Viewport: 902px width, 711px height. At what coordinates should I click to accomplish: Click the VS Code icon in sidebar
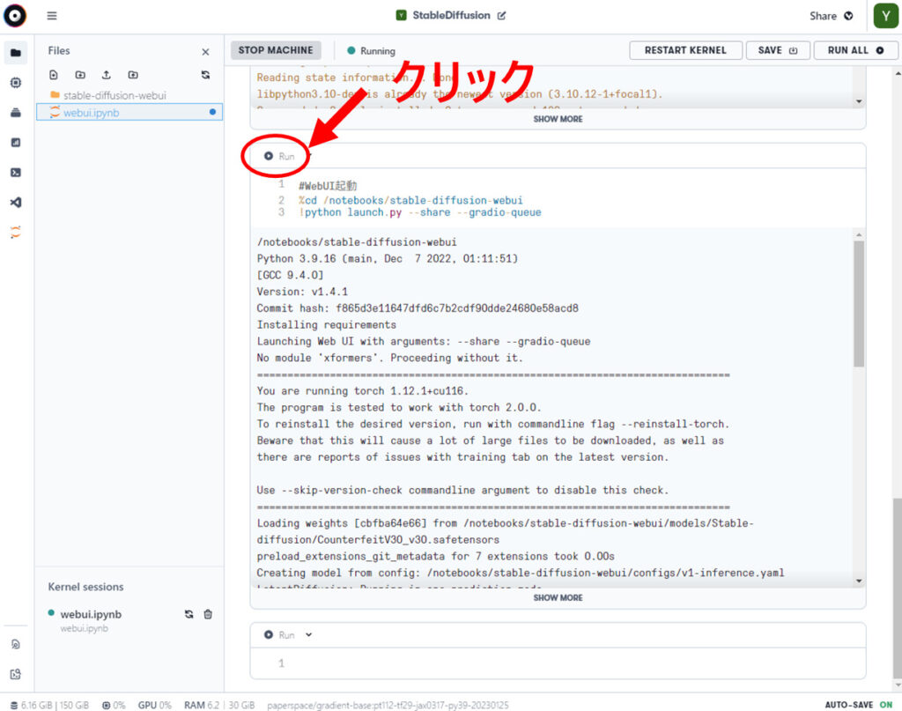pyautogui.click(x=16, y=203)
